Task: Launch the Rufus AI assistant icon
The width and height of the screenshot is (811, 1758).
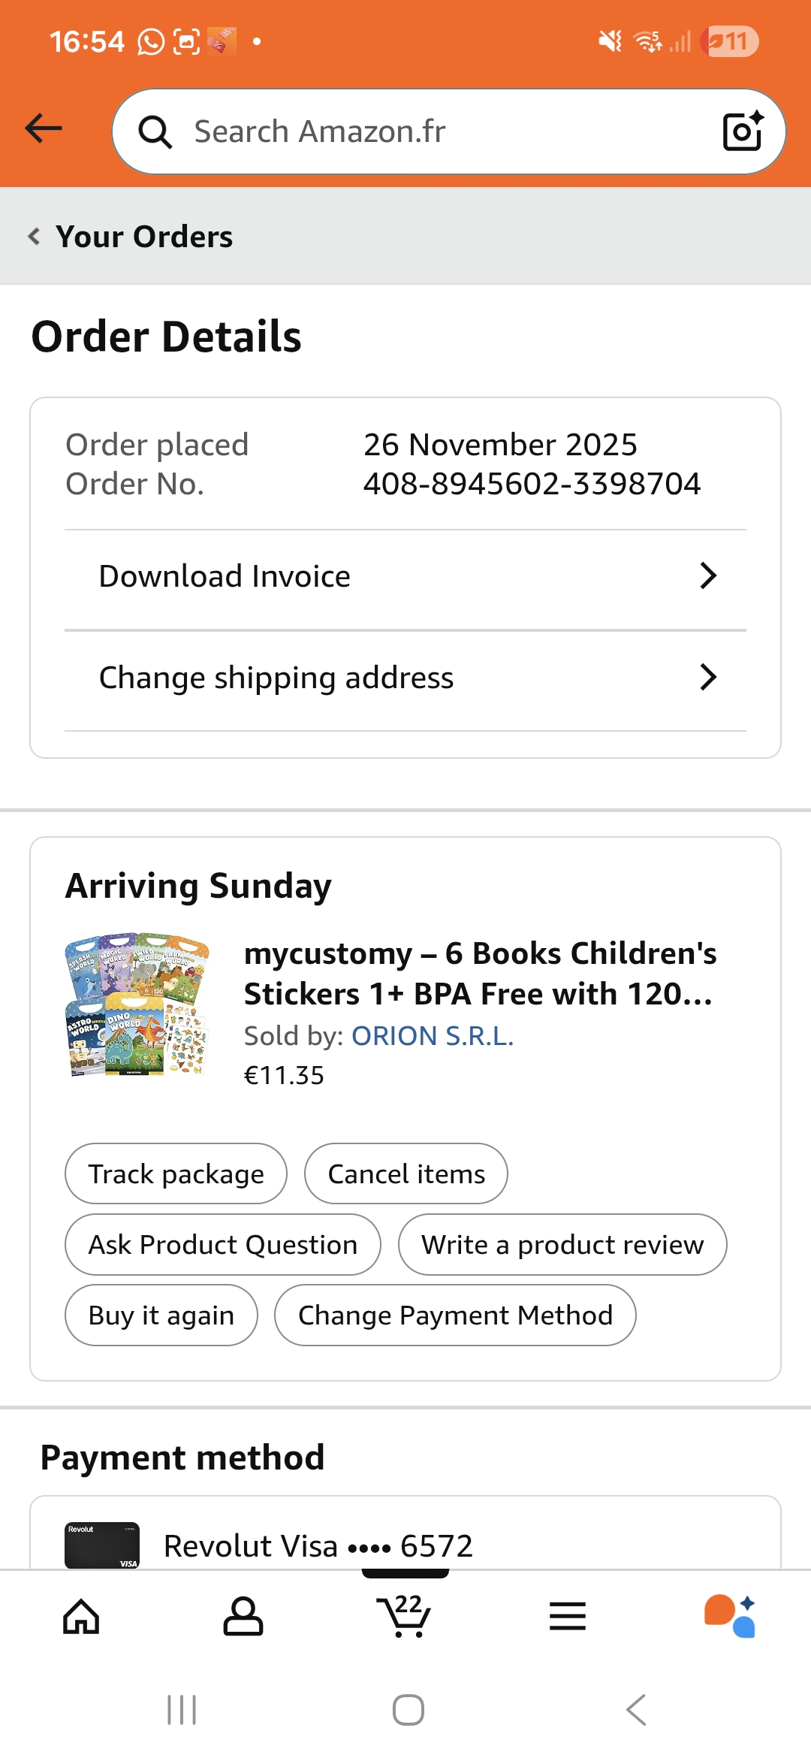Action: 730,1617
